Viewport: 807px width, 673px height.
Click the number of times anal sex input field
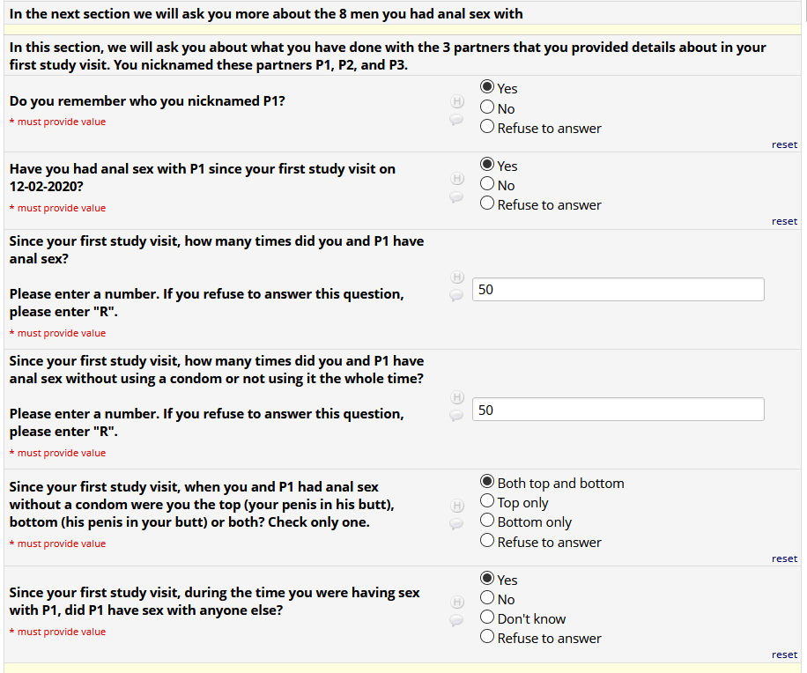pos(618,290)
